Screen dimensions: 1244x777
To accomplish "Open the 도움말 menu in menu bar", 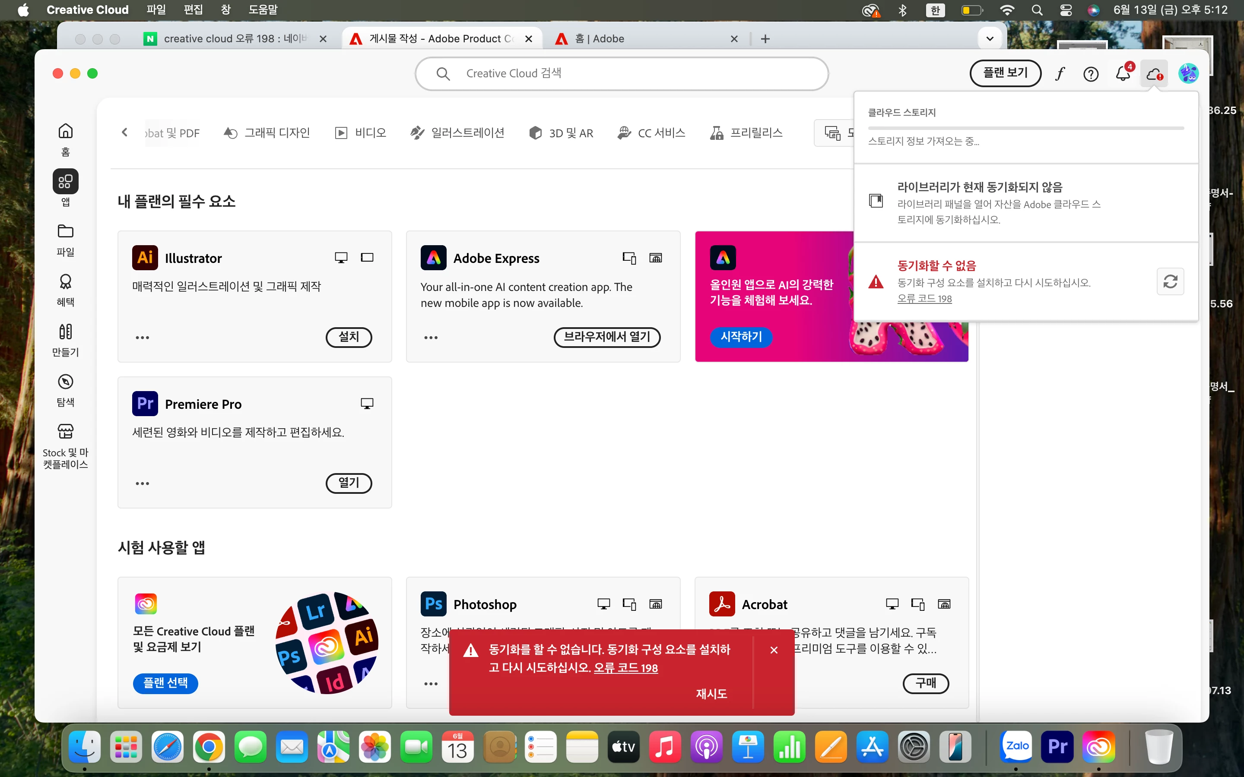I will (x=263, y=10).
